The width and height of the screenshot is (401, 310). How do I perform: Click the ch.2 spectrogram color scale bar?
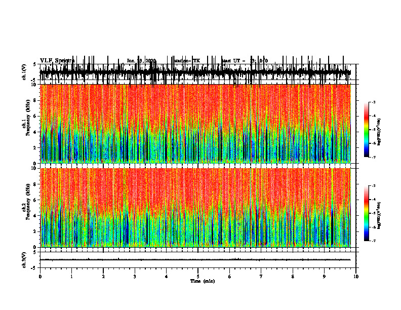coord(367,213)
